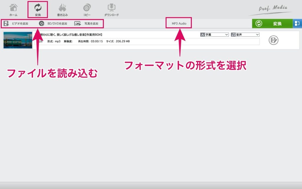302x189 pixels.
Task: Click the サイズ 206.29 MB text
Action: point(118,41)
